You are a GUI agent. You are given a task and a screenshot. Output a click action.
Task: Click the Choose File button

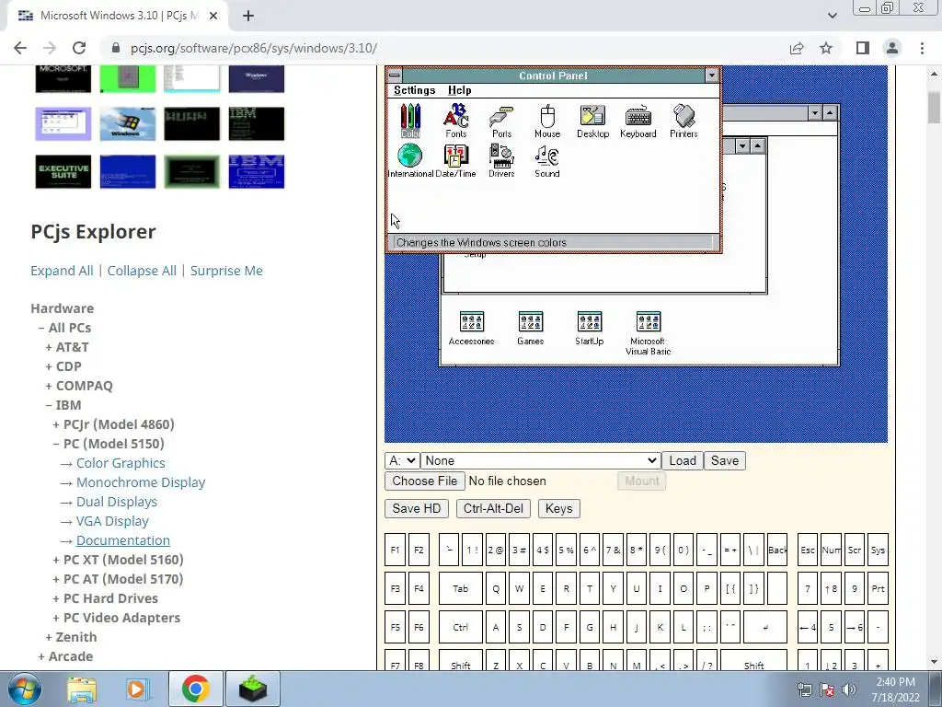(425, 481)
